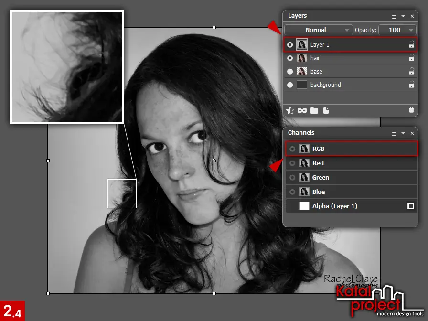Viewport: 428px width, 321px height.
Task: Collapse the Layers panel with its arrow
Action: coord(403,16)
